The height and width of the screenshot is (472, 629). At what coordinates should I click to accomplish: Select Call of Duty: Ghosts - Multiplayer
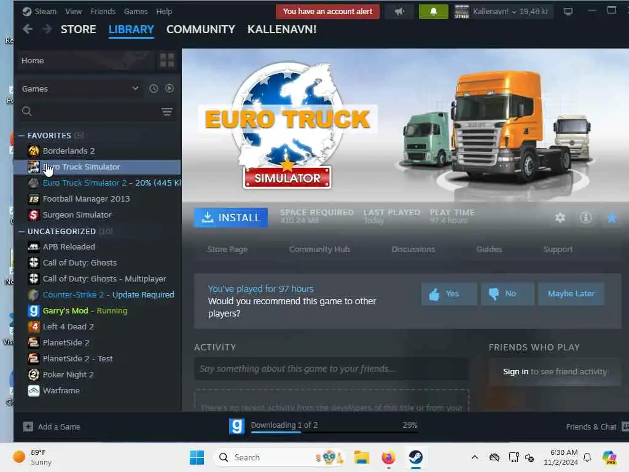coord(97,279)
